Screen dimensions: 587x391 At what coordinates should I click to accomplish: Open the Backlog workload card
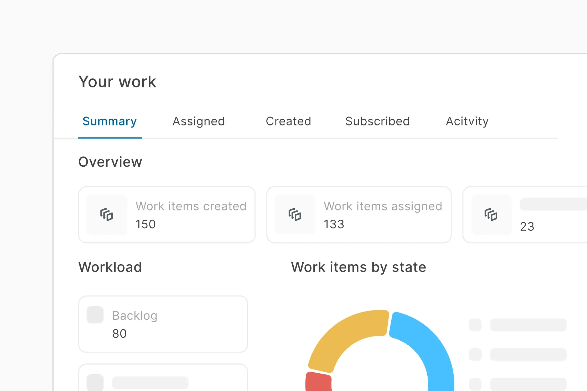point(163,324)
